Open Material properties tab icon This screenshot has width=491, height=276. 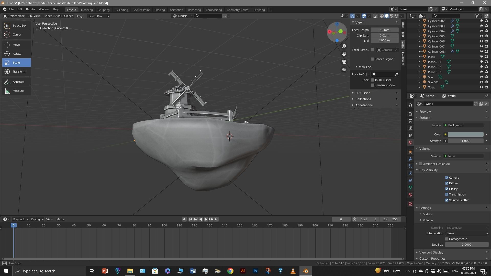[410, 195]
